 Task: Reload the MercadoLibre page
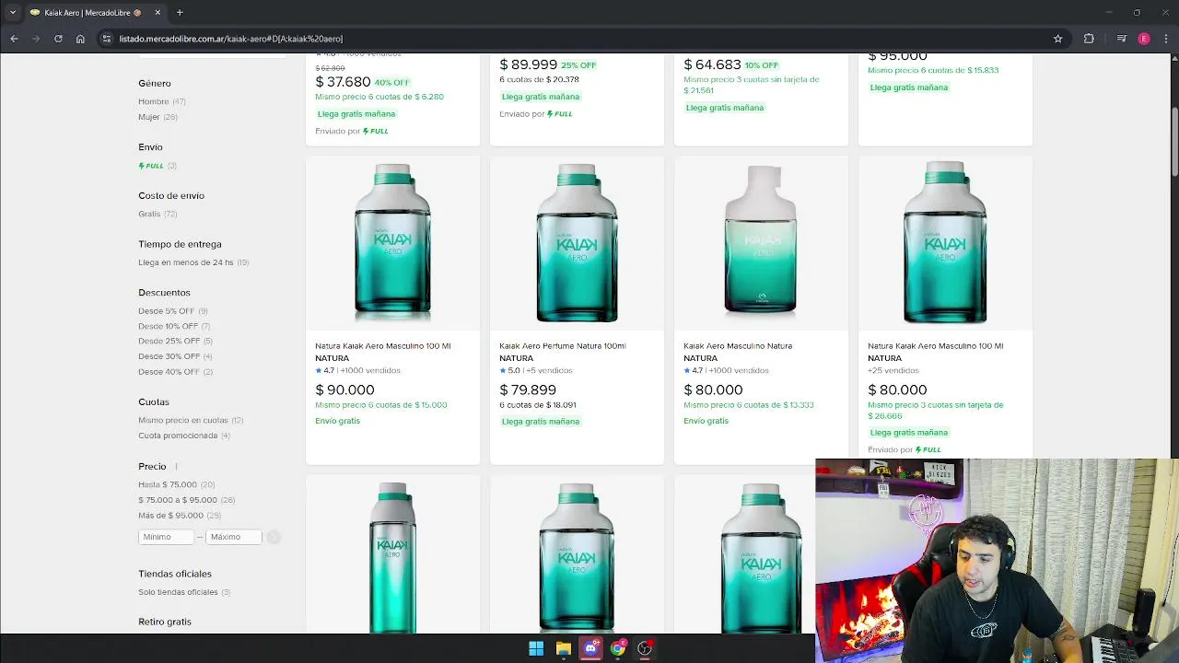(58, 39)
